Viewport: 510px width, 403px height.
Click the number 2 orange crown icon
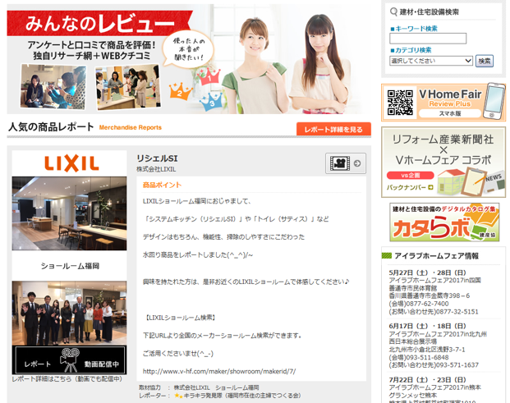(x=180, y=91)
